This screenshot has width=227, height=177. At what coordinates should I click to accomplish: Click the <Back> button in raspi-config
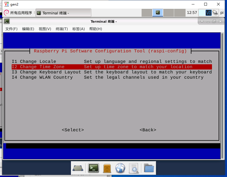148,130
